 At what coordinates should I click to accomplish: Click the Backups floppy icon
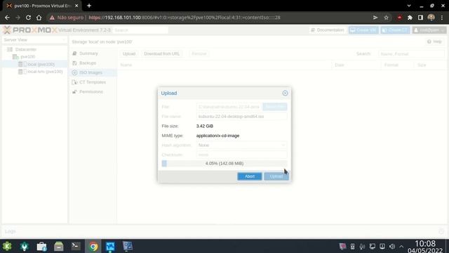pos(75,63)
